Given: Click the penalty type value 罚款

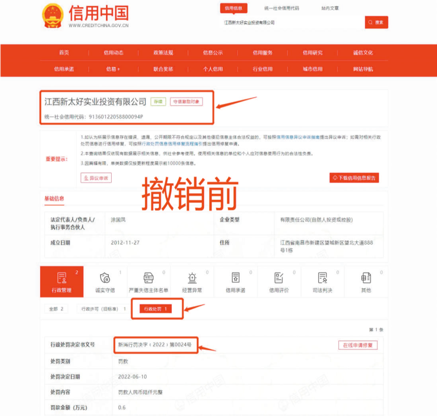Looking at the screenshot, I should coord(123,361).
